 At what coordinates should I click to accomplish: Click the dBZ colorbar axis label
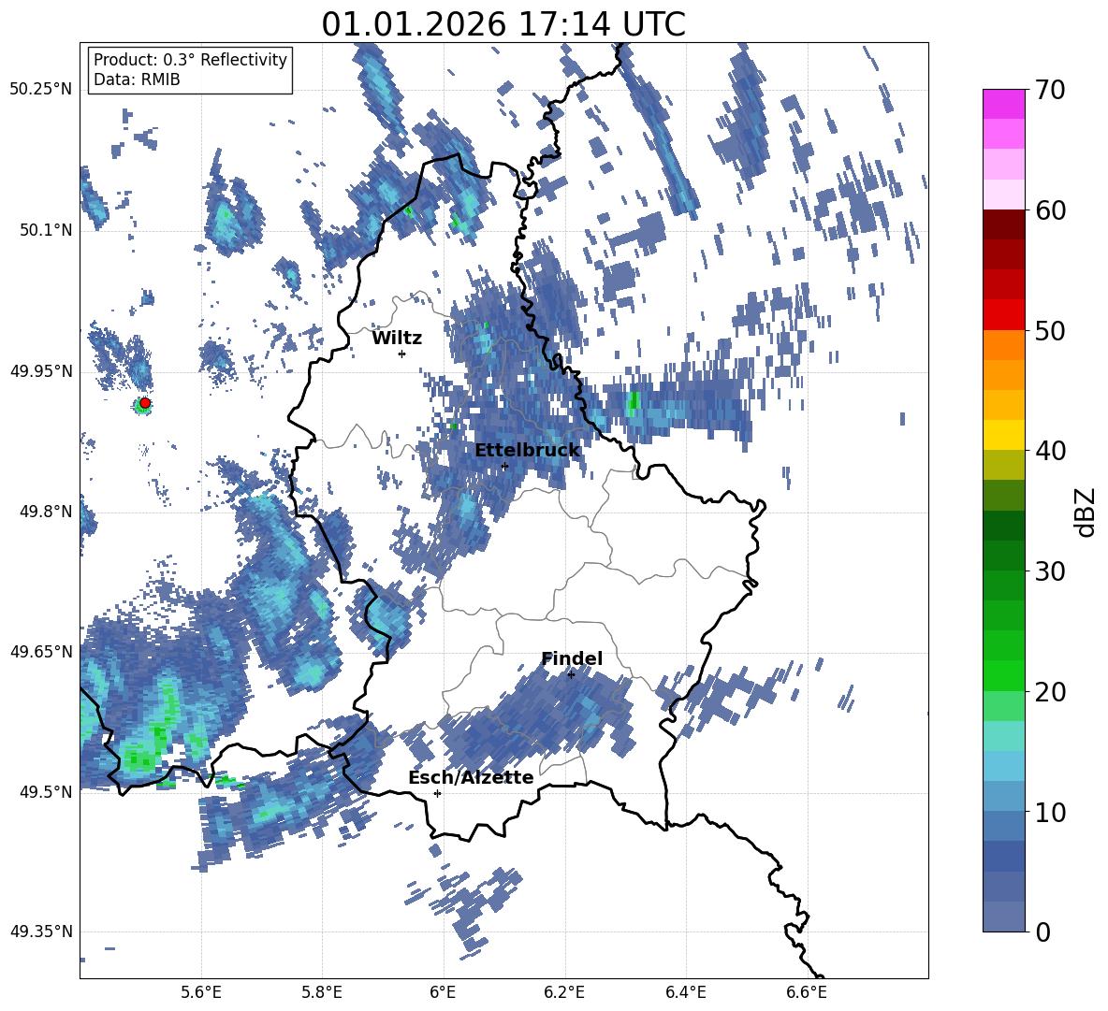coord(1086,512)
